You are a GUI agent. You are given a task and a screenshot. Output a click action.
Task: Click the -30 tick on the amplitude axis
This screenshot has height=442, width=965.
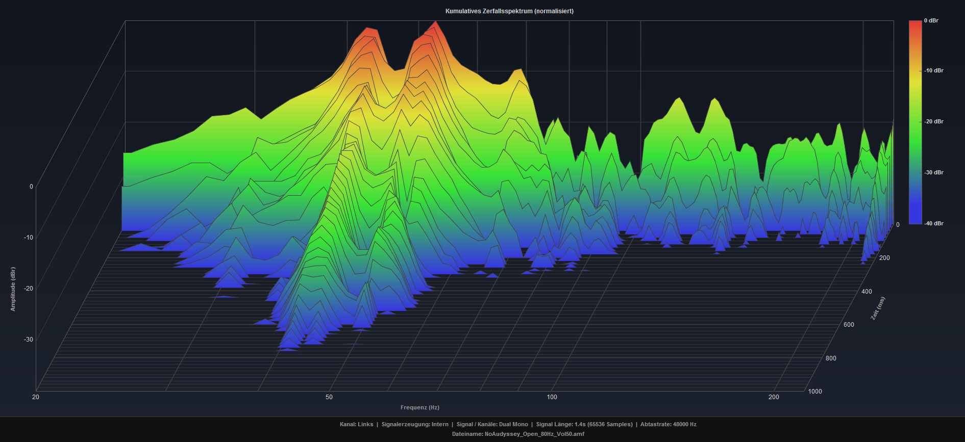[29, 340]
